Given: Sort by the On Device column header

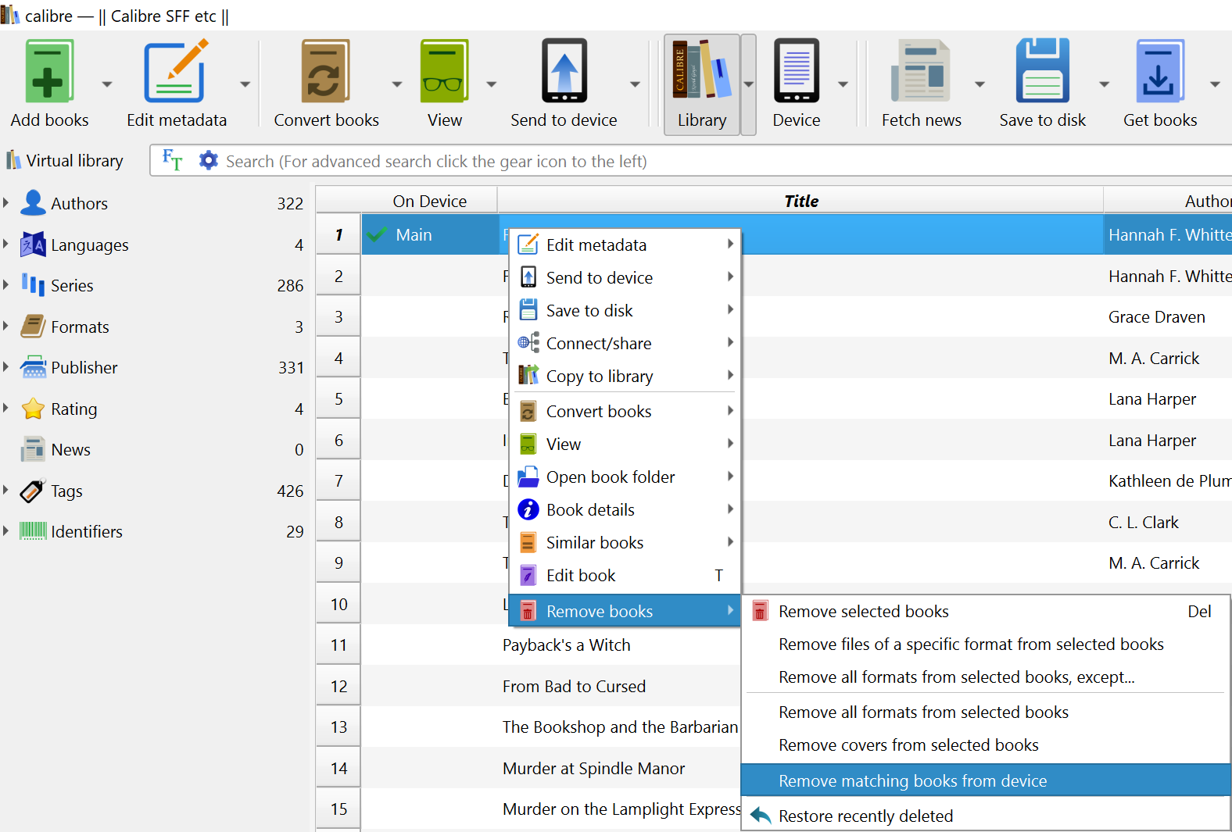Looking at the screenshot, I should point(429,201).
